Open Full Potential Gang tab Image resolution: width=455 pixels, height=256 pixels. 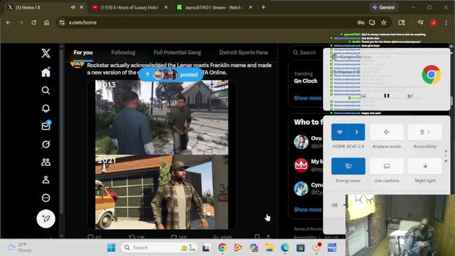click(x=177, y=52)
